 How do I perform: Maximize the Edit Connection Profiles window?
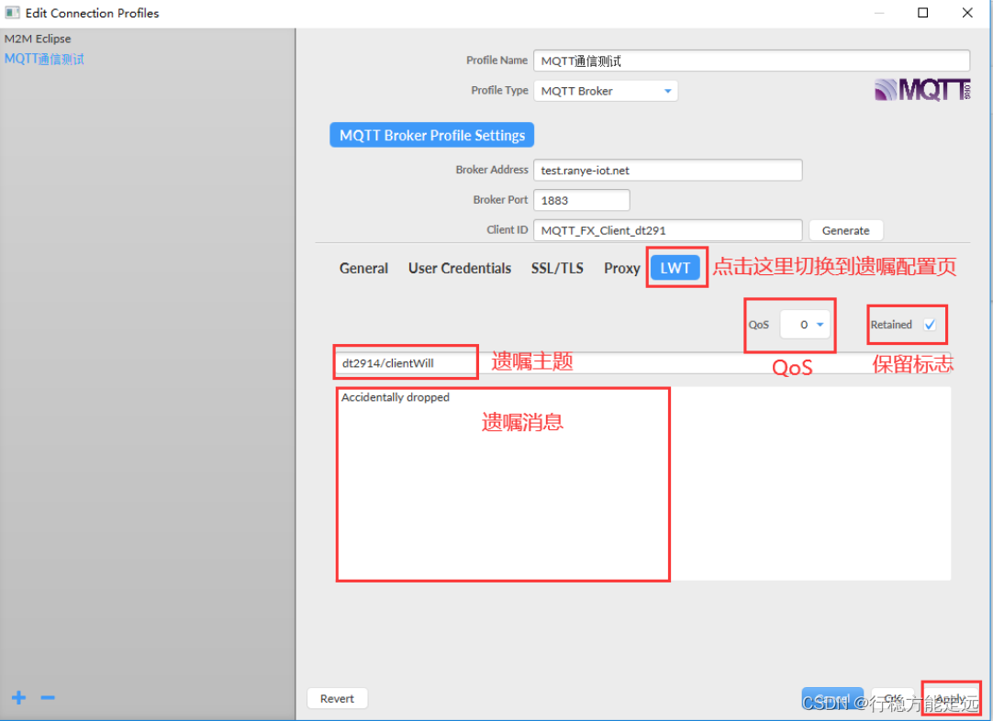pyautogui.click(x=922, y=13)
